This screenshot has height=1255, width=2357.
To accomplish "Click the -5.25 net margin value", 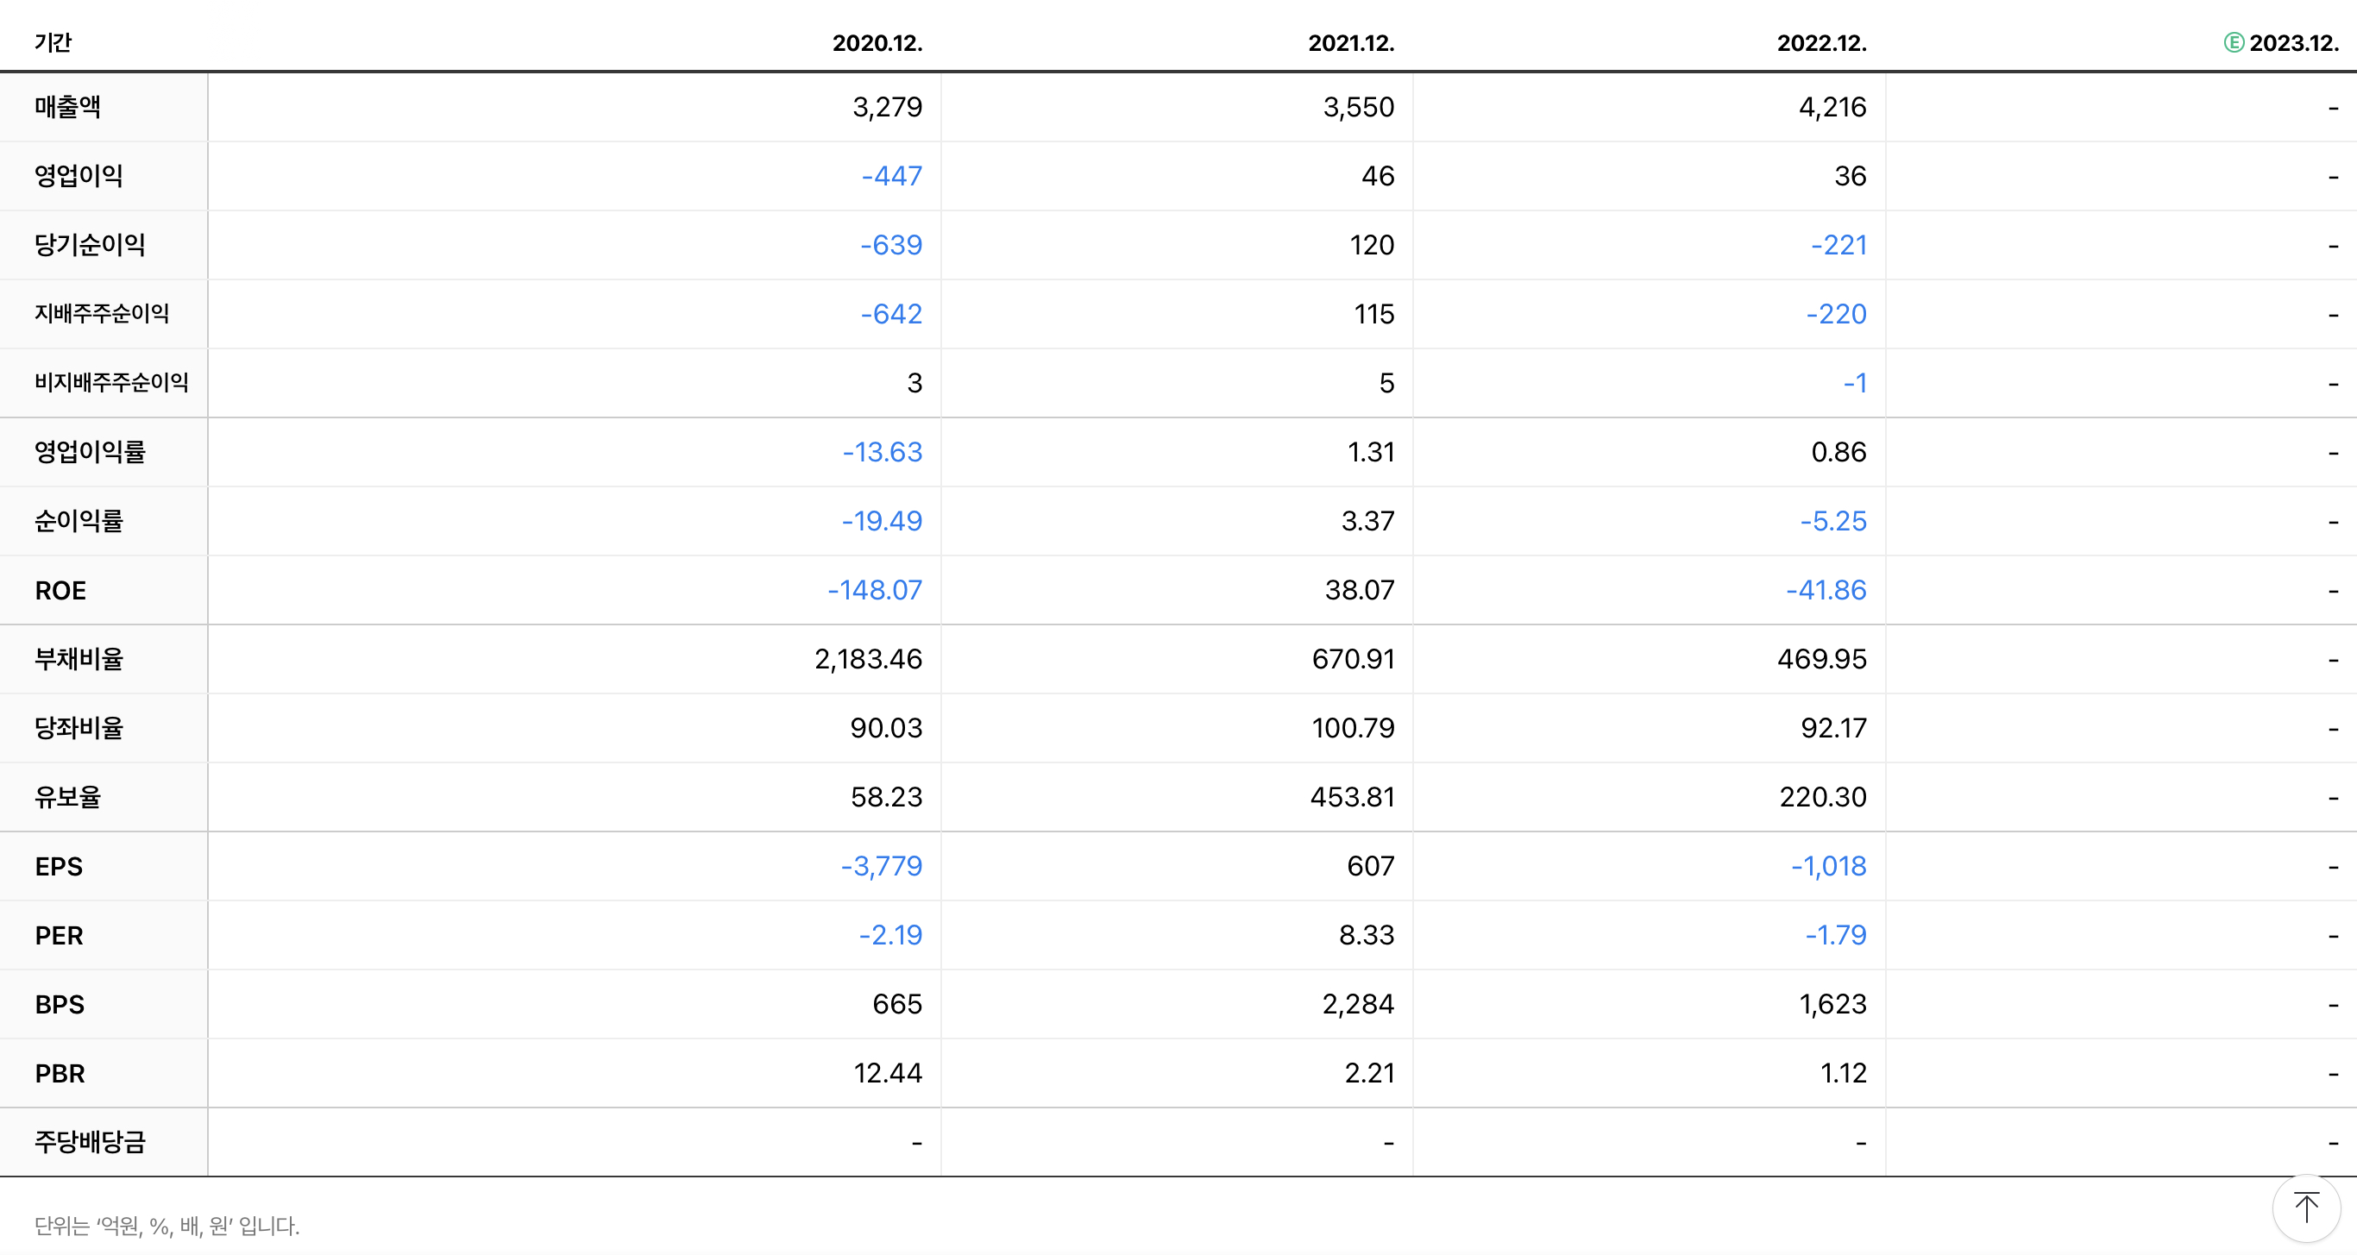I will 1832,520.
